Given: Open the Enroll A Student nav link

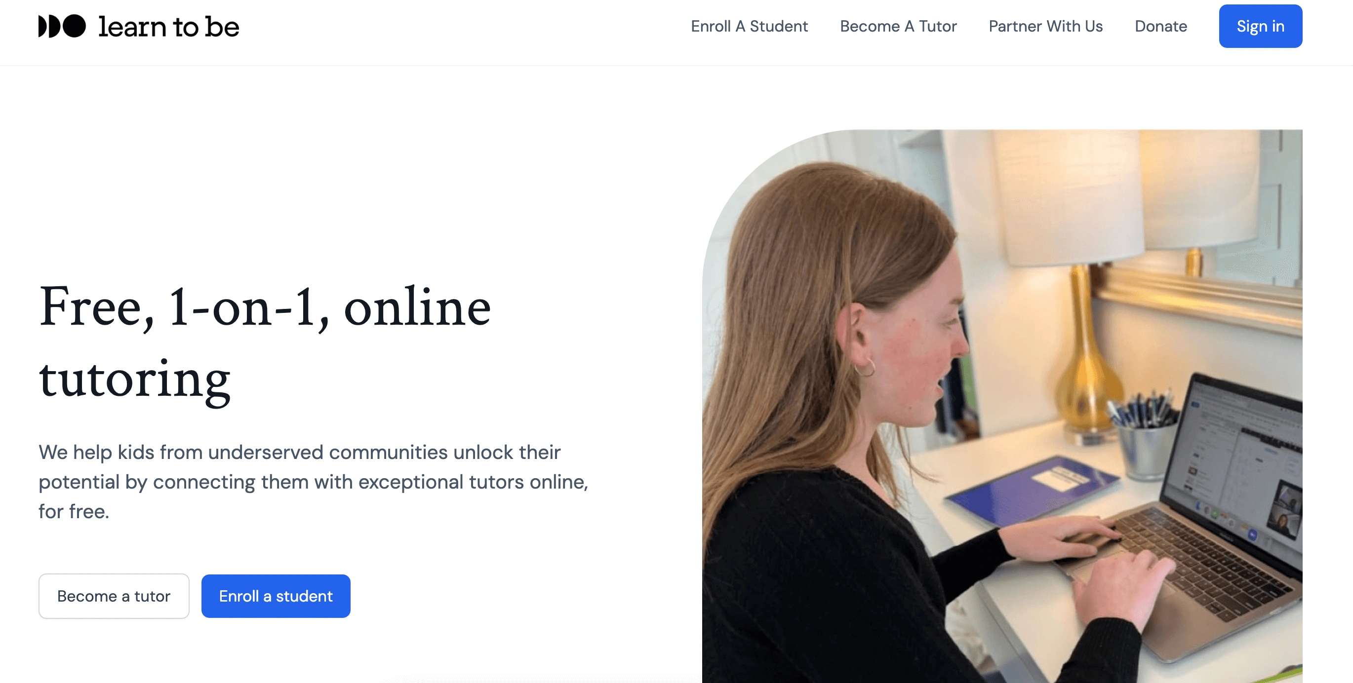Looking at the screenshot, I should point(749,26).
